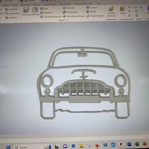Screen dimensions: 149x149
Task: Switch to the Zusammenarbeiten tab
Action: coord(83,4)
